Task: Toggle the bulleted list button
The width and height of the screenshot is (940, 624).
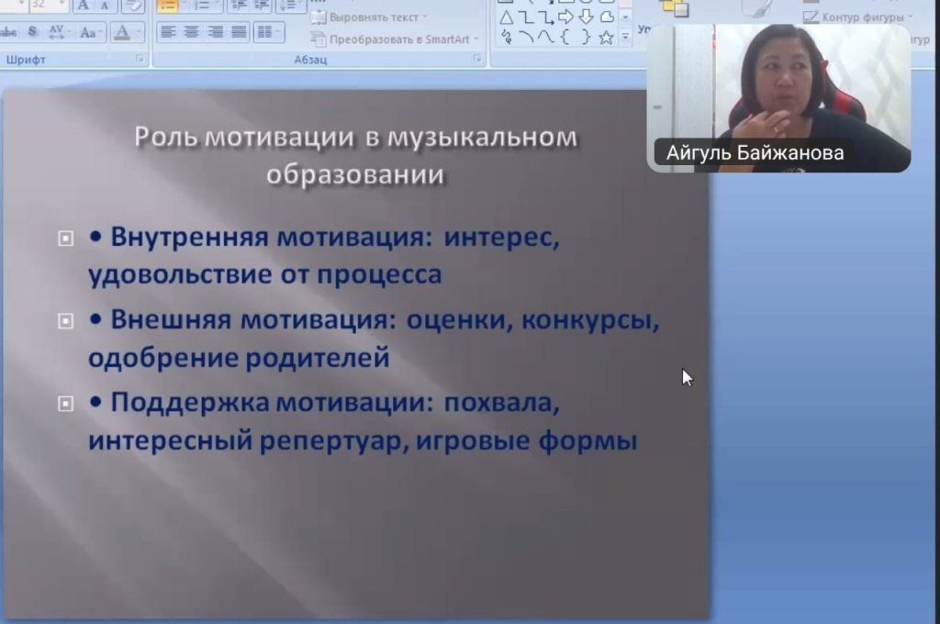Action: (167, 6)
